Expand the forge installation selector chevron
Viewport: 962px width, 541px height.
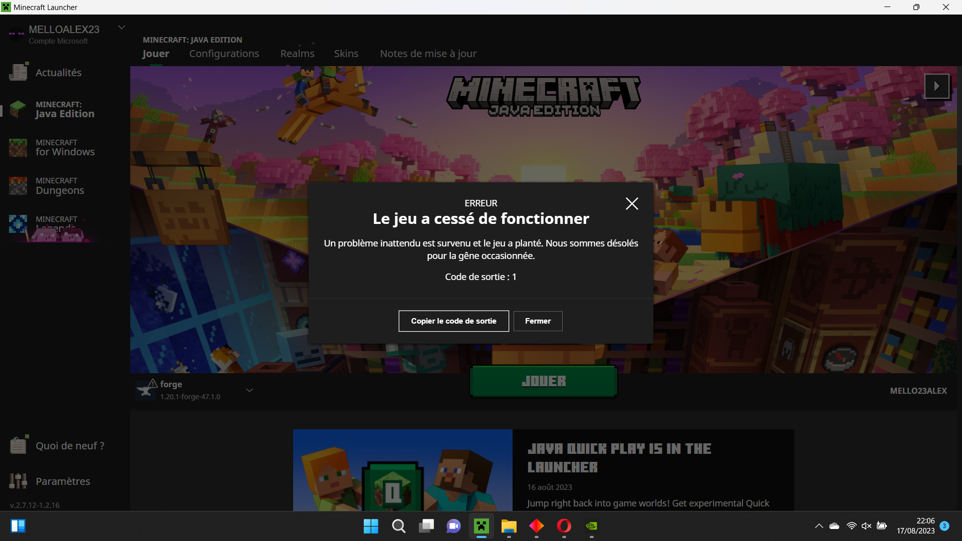coord(250,390)
